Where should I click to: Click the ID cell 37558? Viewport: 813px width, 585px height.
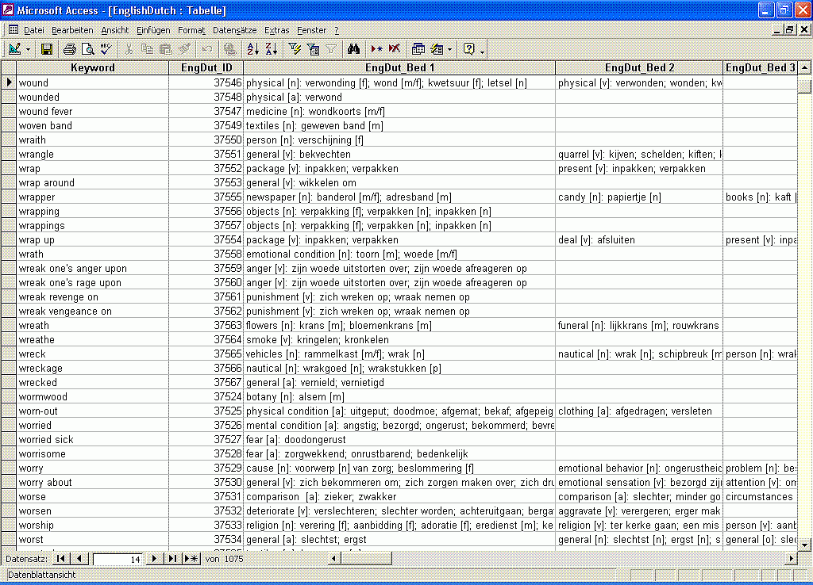click(206, 254)
